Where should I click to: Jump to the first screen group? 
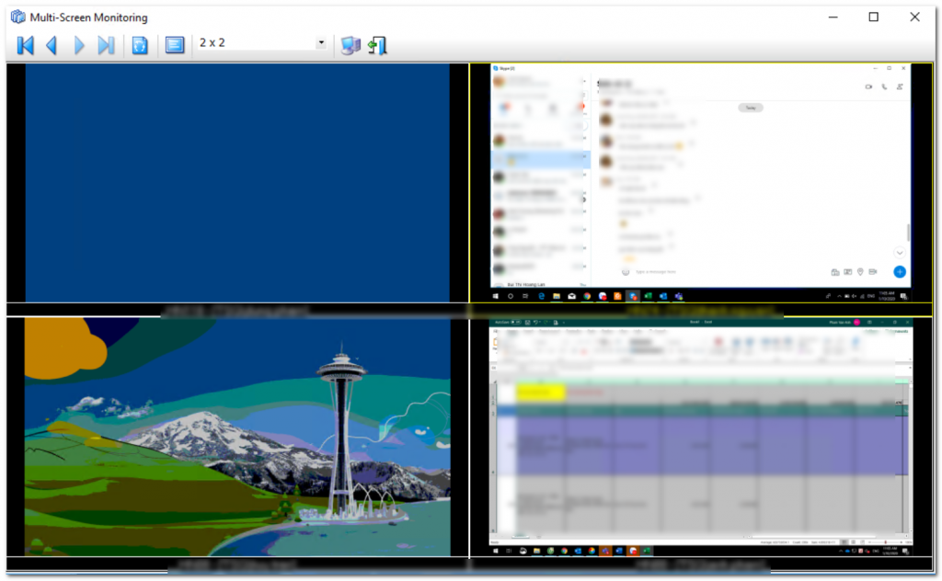25,46
